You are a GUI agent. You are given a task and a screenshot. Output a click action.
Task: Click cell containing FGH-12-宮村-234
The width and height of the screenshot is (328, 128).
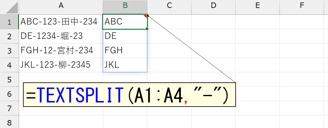(x=61, y=51)
